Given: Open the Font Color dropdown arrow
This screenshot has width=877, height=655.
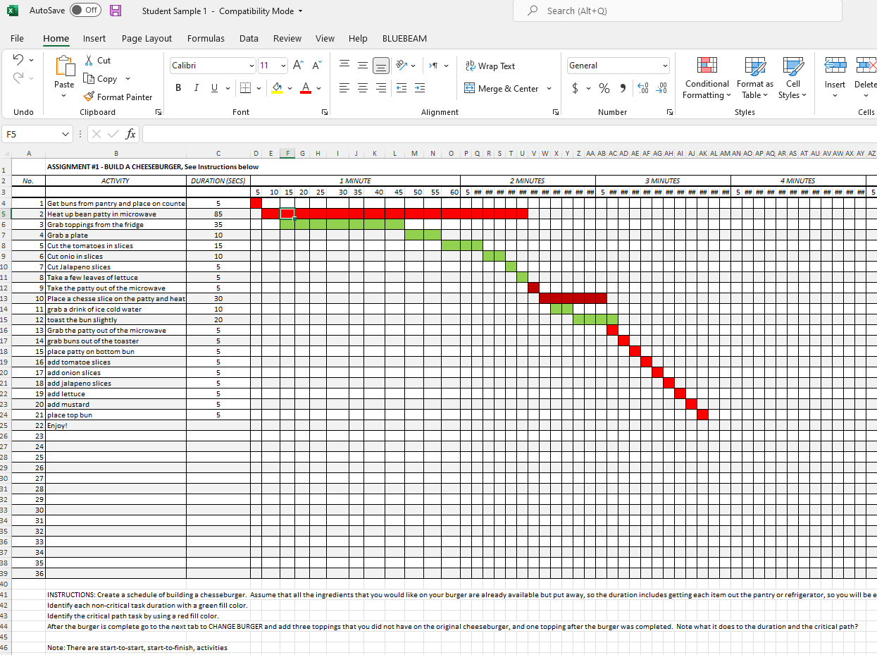Looking at the screenshot, I should [318, 88].
